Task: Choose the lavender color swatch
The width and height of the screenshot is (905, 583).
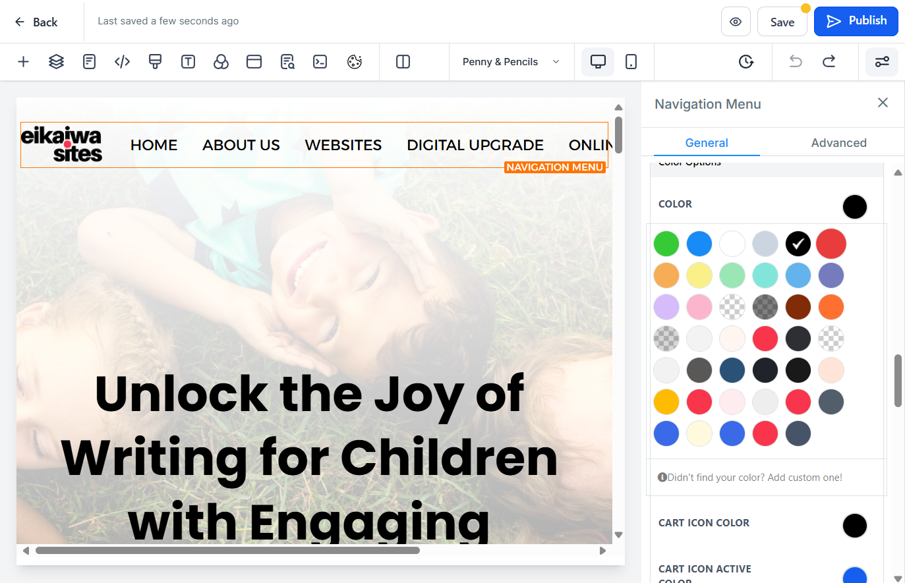Action: pos(666,307)
